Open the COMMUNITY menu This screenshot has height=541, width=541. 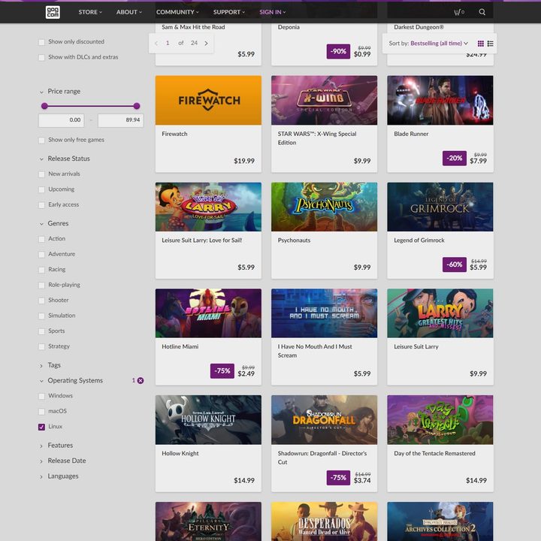(x=177, y=12)
